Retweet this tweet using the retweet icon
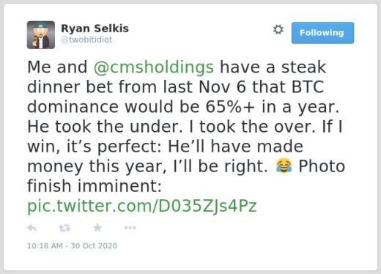 [x=64, y=228]
